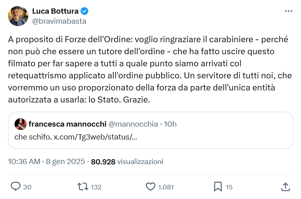
Task: Click the 132 reposts count
Action: tap(96, 187)
